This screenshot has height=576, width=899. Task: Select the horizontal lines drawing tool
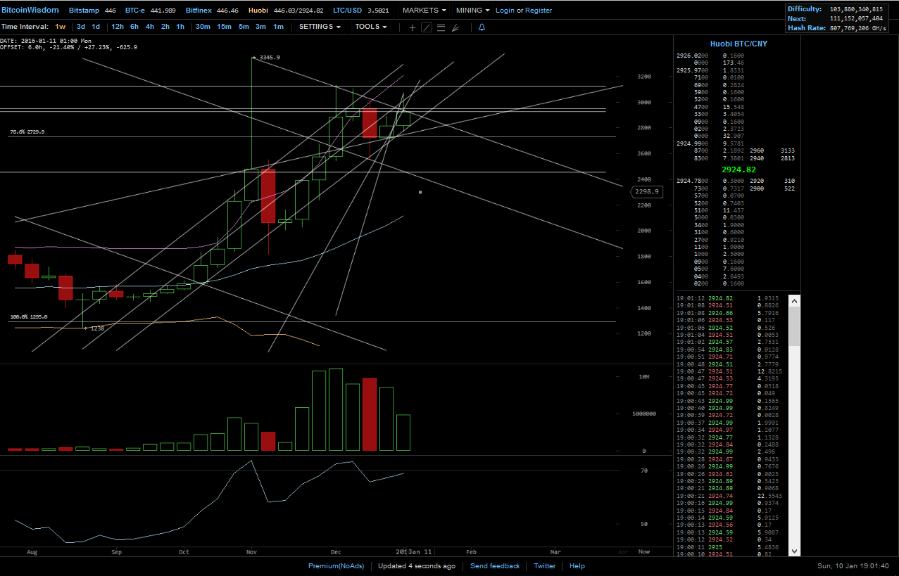tap(441, 27)
